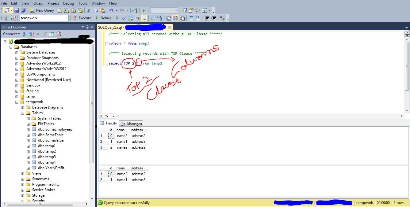Click the Debug button
This screenshot has height=207, width=410.
(103, 18)
